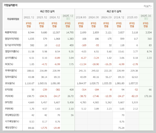The image size is (156, 133).
Task: Click the 당좌비율(%) row label
Action: (x=11, y=77)
